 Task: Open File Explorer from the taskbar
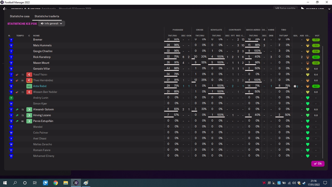point(66,183)
